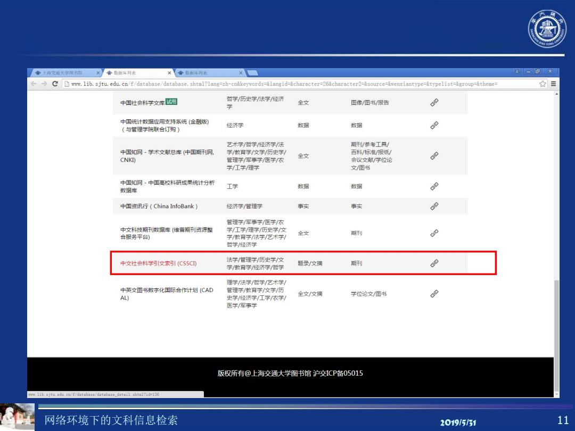Select the 图像/图书/报告 cell
The image size is (575, 431).
pyautogui.click(x=369, y=103)
